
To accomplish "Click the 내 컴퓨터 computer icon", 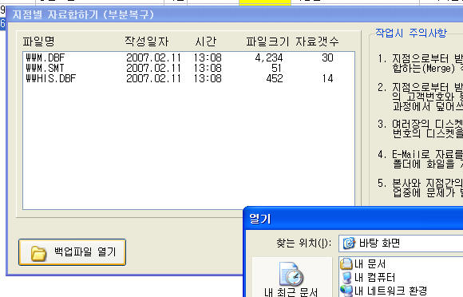I will coord(346,278).
